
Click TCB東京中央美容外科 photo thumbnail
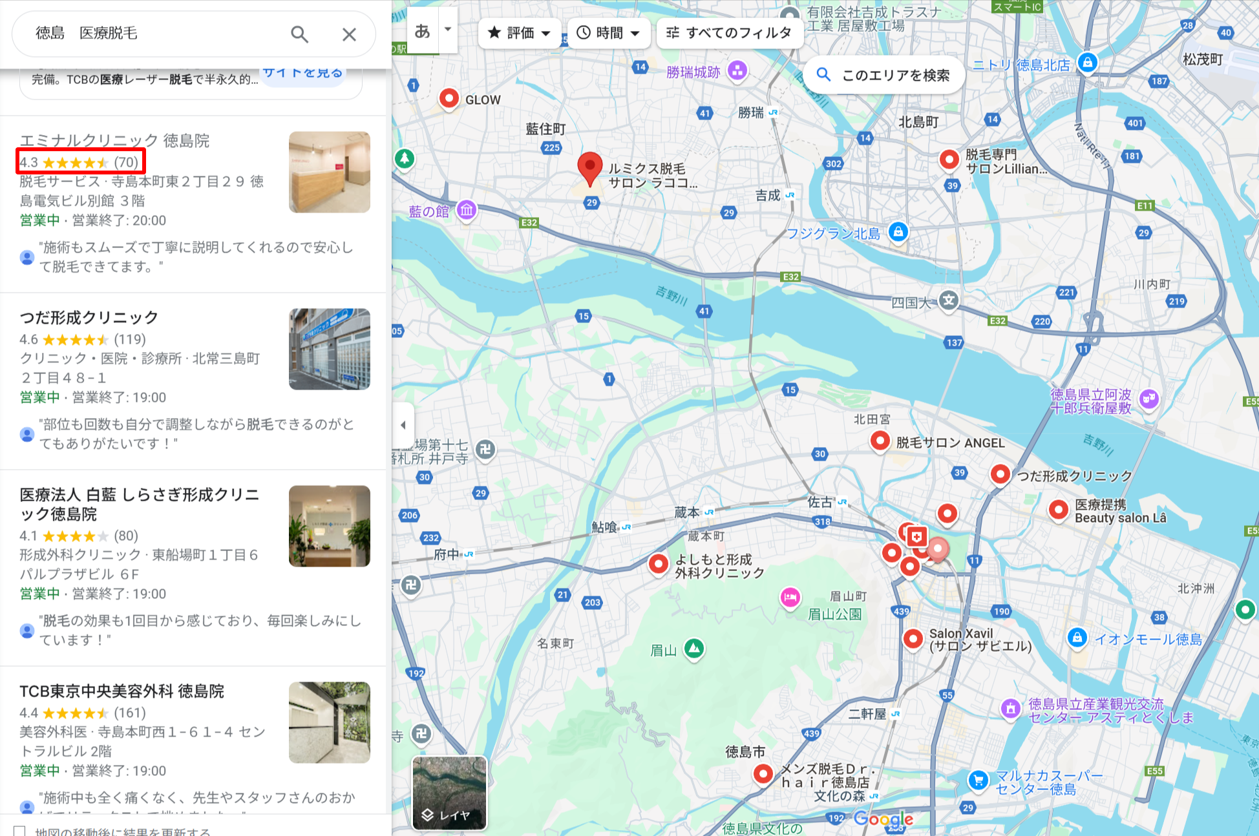pos(330,723)
